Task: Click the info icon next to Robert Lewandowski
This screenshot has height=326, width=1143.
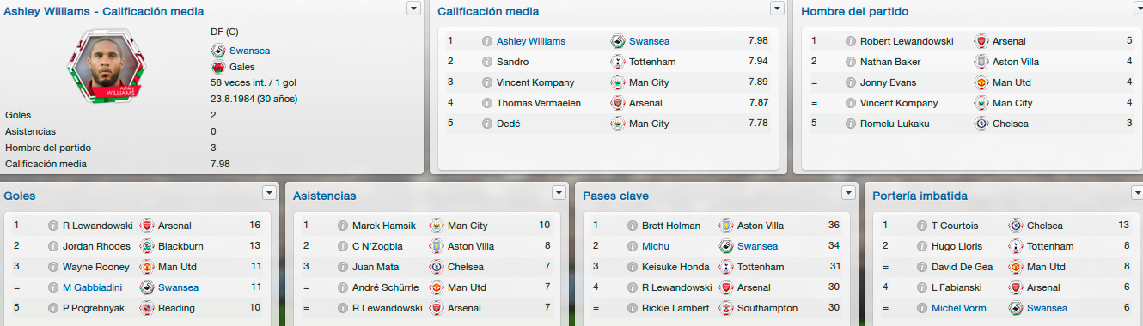Action: coord(851,41)
